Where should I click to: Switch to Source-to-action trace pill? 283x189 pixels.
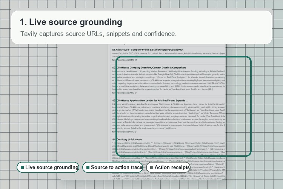pyautogui.click(x=113, y=167)
